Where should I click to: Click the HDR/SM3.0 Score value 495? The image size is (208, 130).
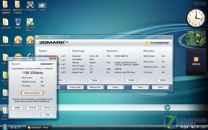coord(42,82)
